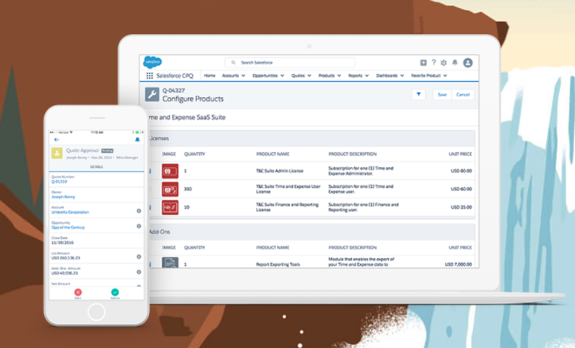Click the USD 7,000.00 unit price

[x=459, y=264]
